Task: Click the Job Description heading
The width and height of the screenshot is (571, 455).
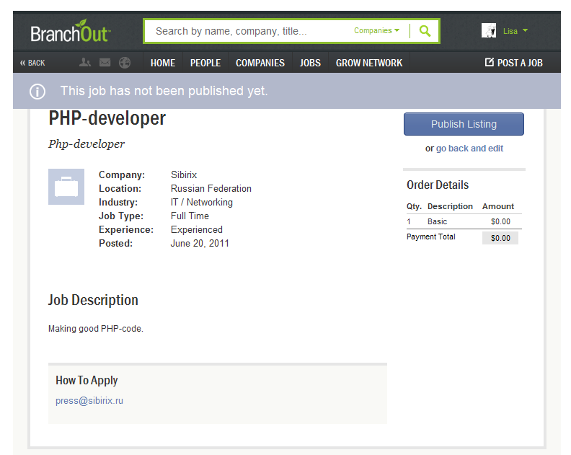Action: (x=93, y=300)
